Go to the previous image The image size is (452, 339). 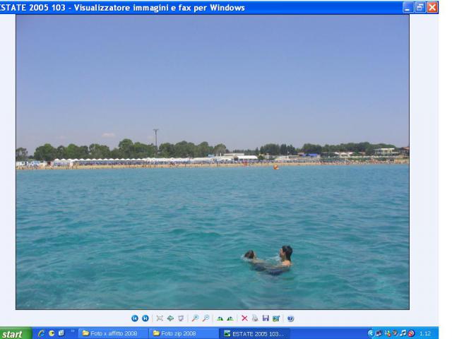pyautogui.click(x=136, y=319)
